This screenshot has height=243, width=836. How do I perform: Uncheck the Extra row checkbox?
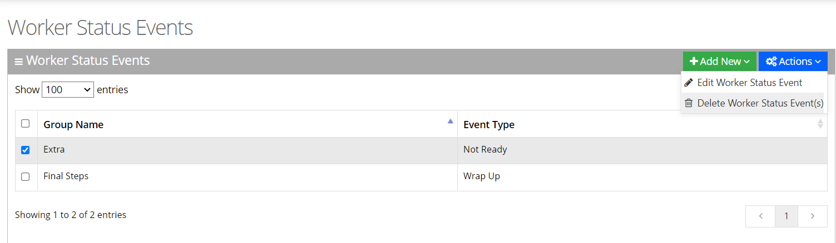click(x=25, y=150)
